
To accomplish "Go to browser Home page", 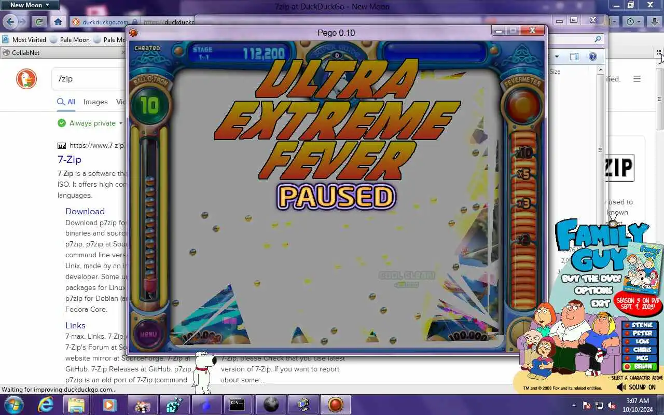I will click(58, 22).
